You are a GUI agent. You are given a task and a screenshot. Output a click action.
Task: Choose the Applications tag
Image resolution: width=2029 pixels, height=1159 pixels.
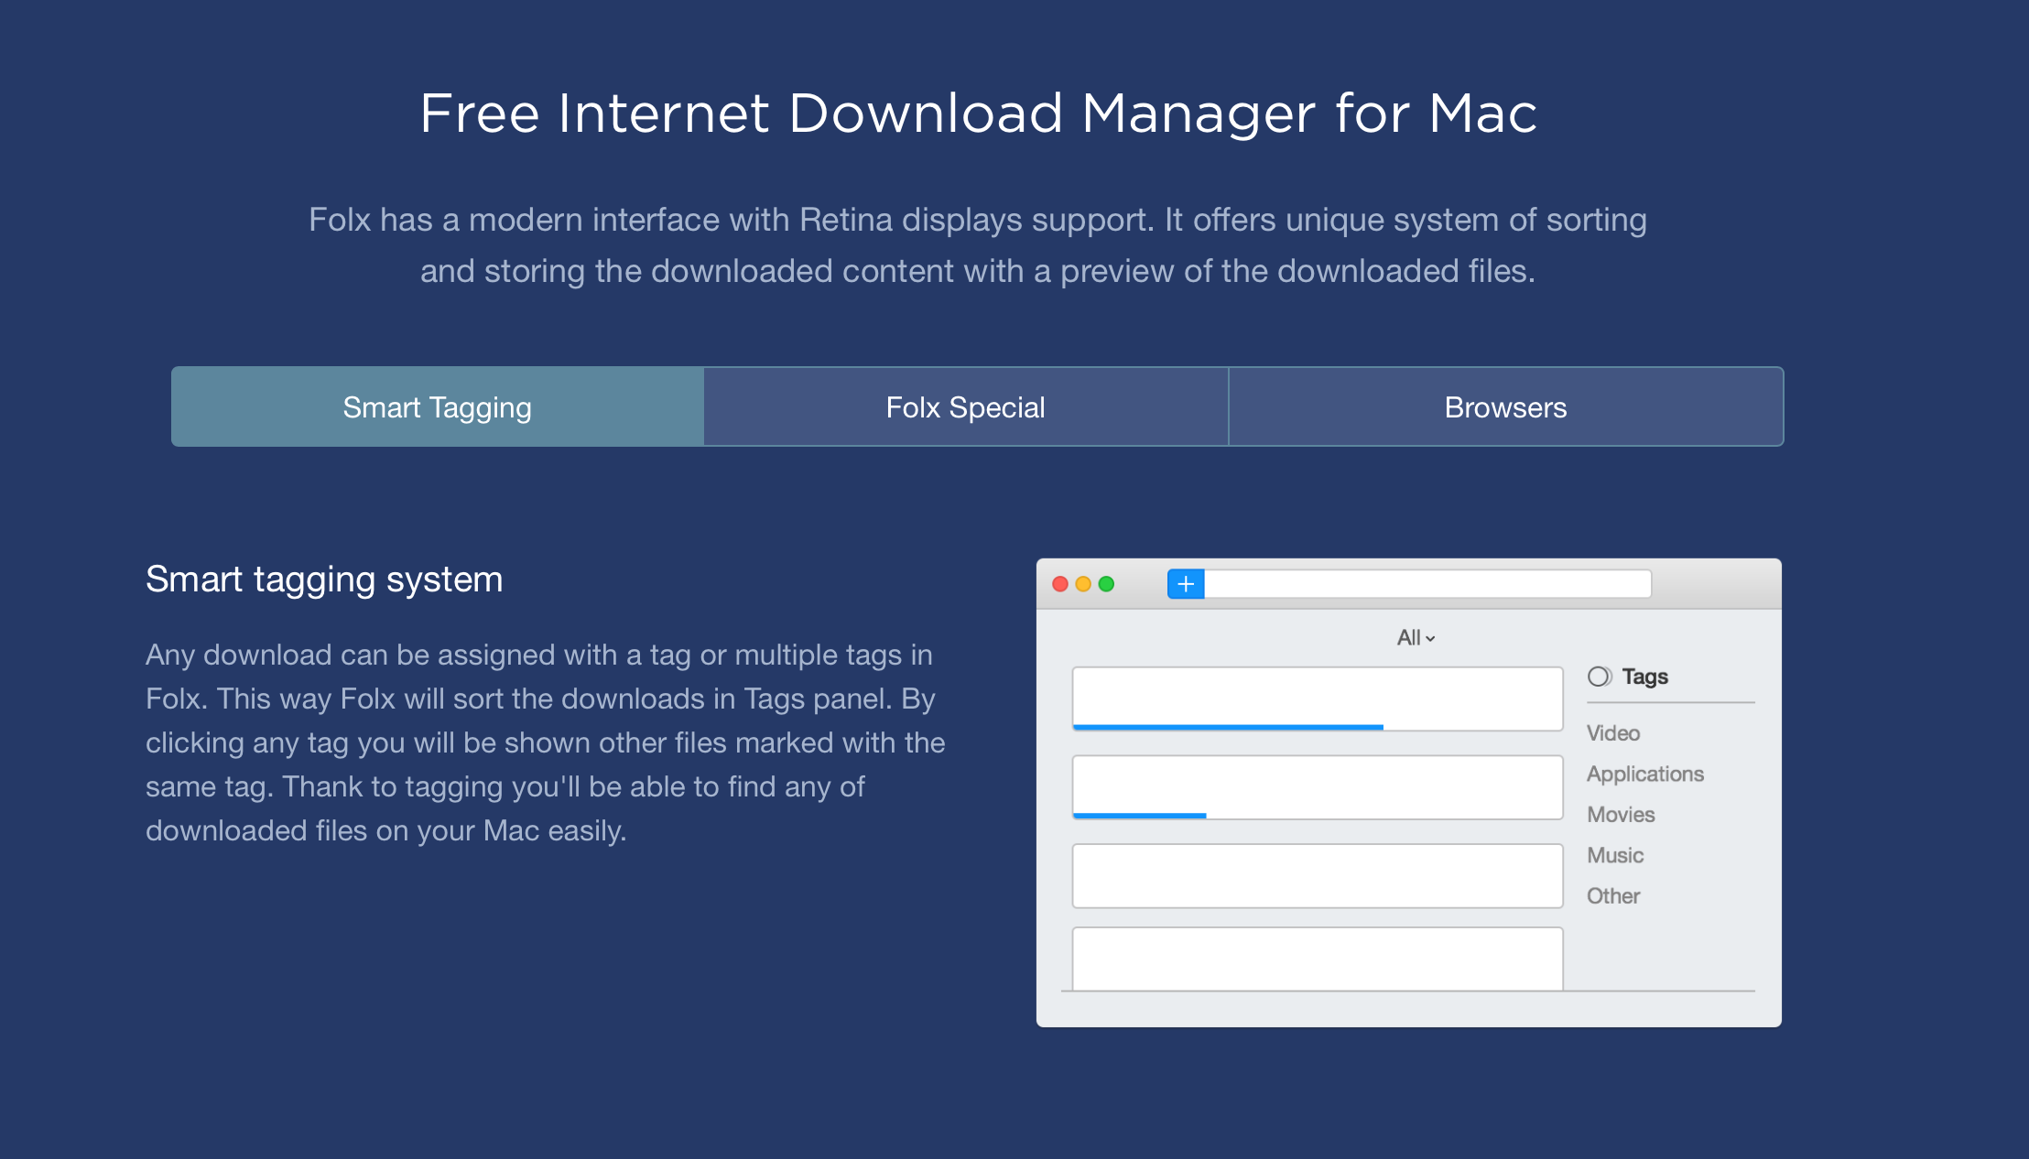pos(1645,774)
